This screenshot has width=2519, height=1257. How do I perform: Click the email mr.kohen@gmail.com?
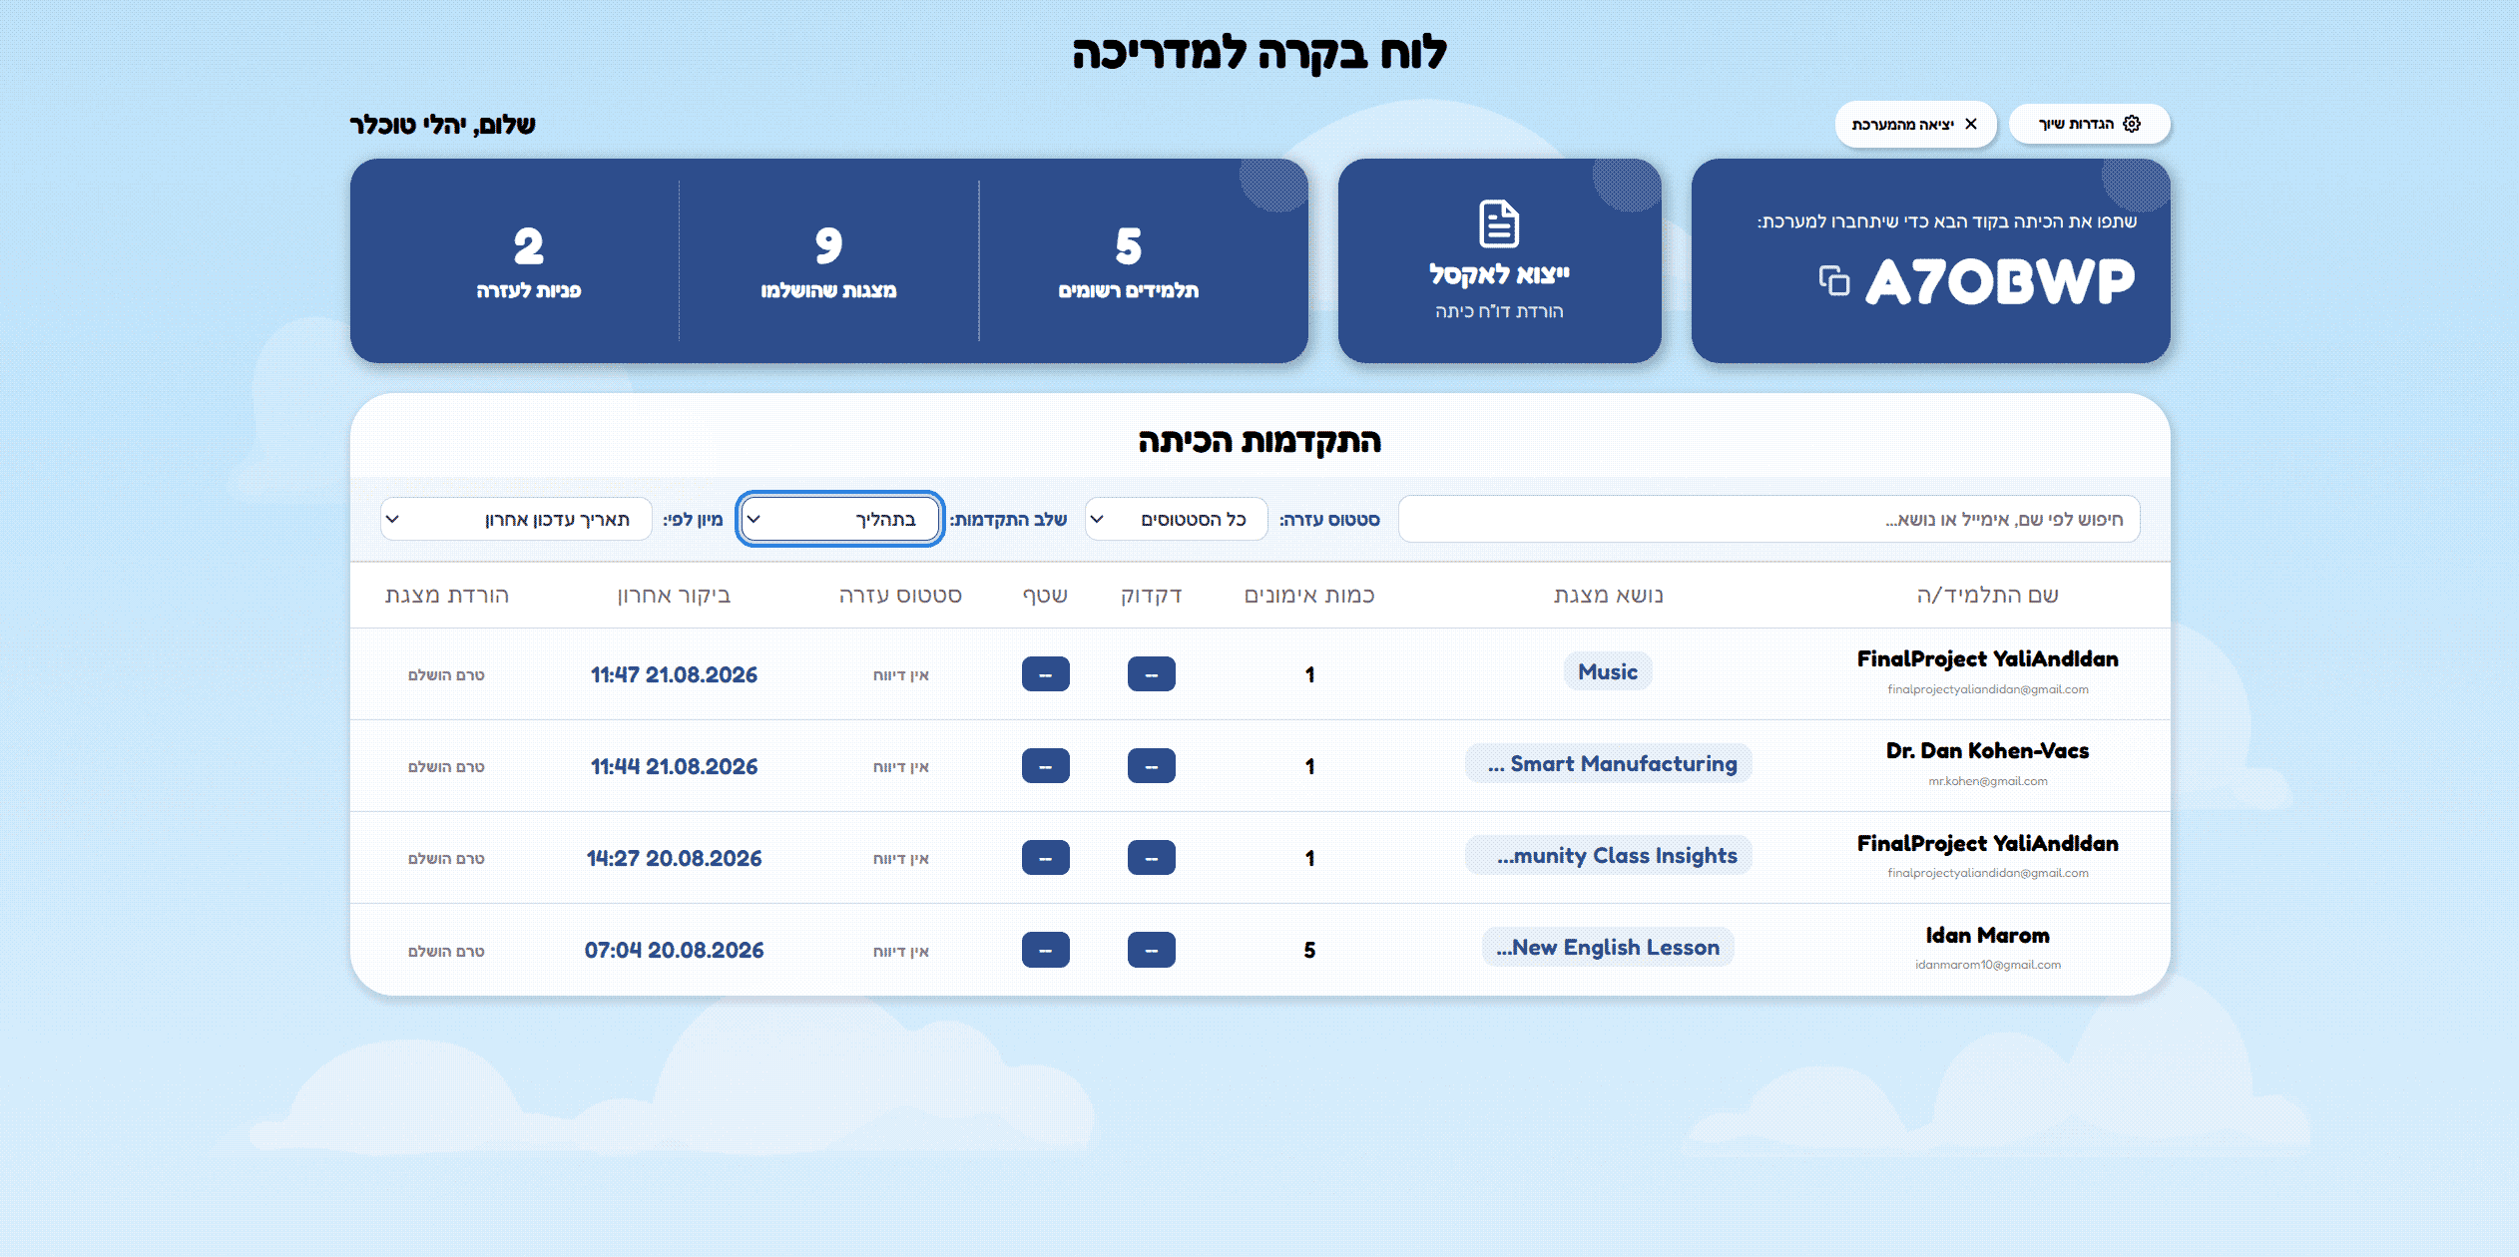point(1987,781)
